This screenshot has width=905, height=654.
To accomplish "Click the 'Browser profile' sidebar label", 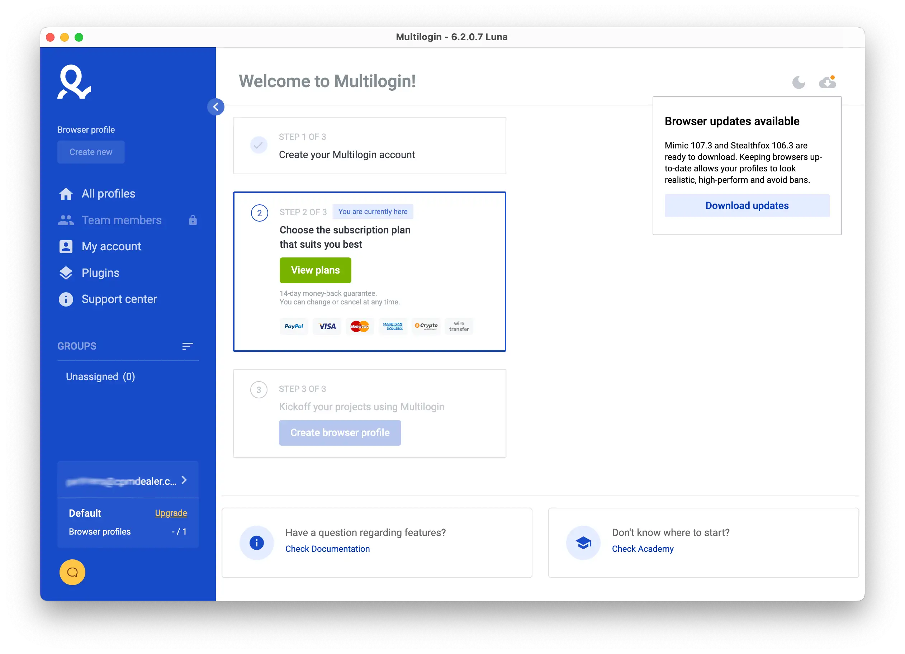I will pyautogui.click(x=86, y=130).
